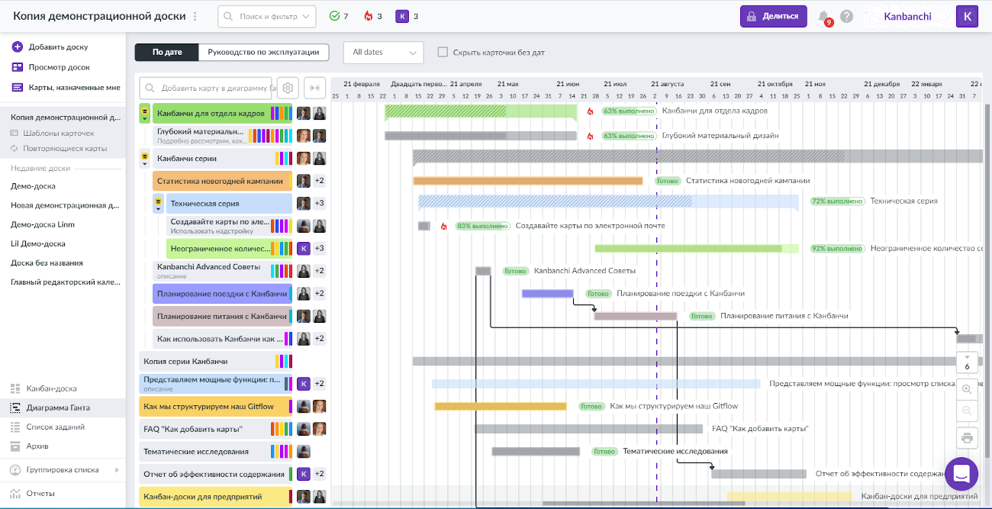
Task: Open the help question mark icon
Action: coord(846,16)
